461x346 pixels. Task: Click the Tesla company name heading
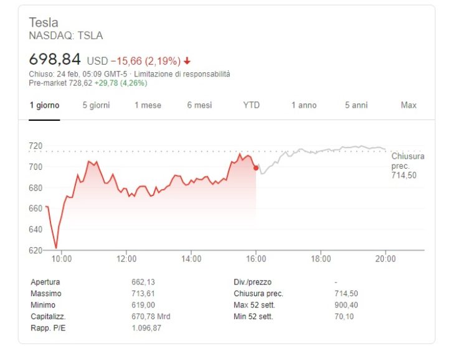click(44, 22)
